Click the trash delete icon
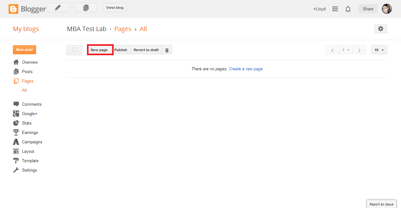This screenshot has width=401, height=208. click(167, 50)
